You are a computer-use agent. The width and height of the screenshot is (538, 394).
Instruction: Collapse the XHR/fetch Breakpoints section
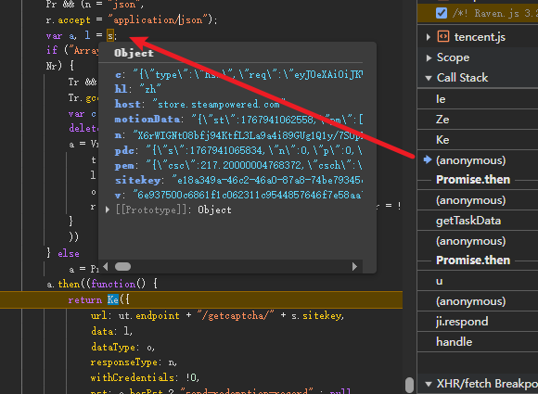tap(429, 384)
